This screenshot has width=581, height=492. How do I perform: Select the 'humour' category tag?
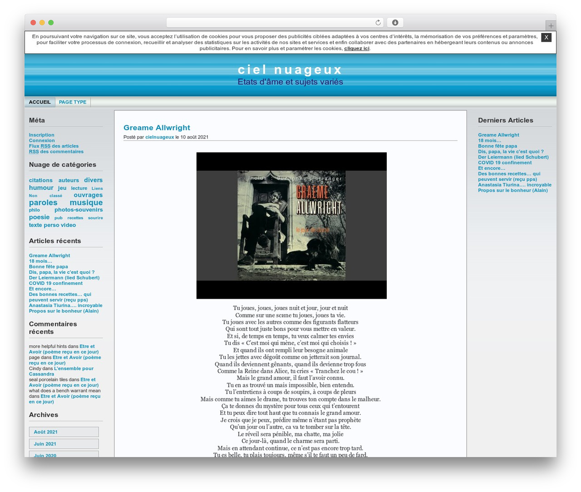pos(41,187)
